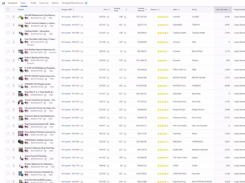Open sales chart for Bully Max row

(x=125, y=94)
